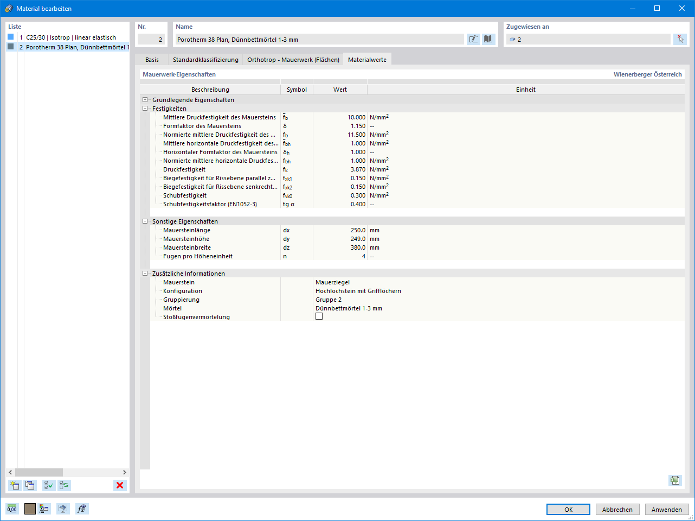Click the Druckfestigkeit value 3.870

tap(358, 169)
